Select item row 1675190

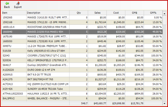click(82, 37)
